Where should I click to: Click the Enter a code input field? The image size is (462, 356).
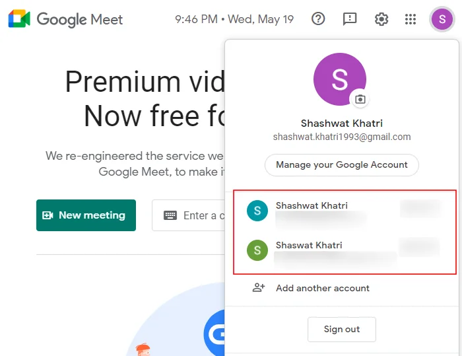[189, 215]
